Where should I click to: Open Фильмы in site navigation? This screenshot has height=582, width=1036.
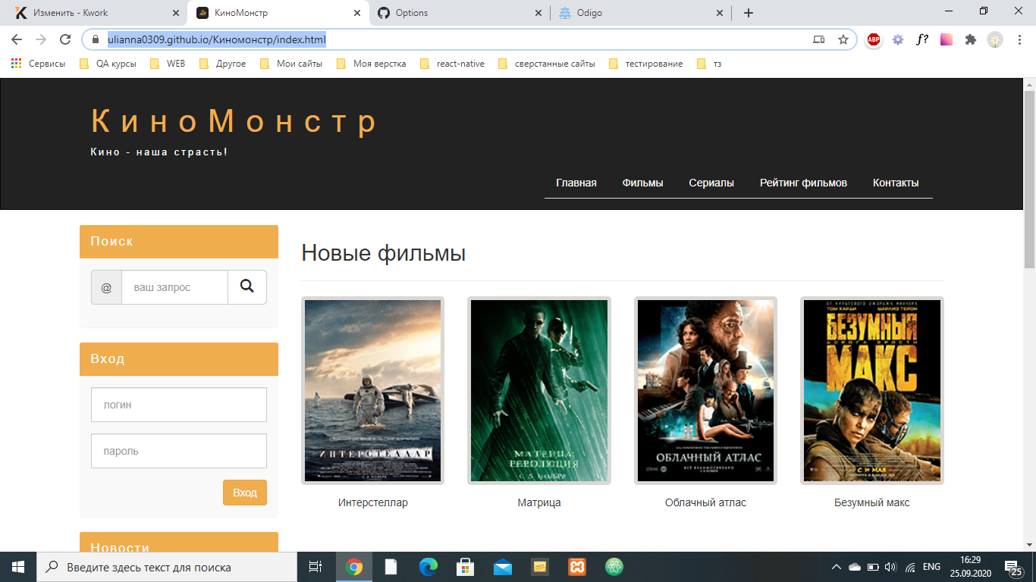(643, 183)
